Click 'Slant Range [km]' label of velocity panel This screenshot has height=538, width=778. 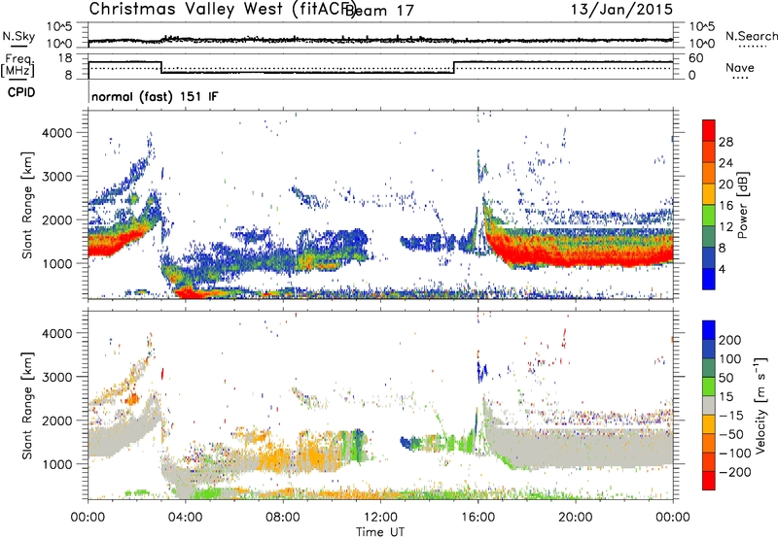click(27, 405)
